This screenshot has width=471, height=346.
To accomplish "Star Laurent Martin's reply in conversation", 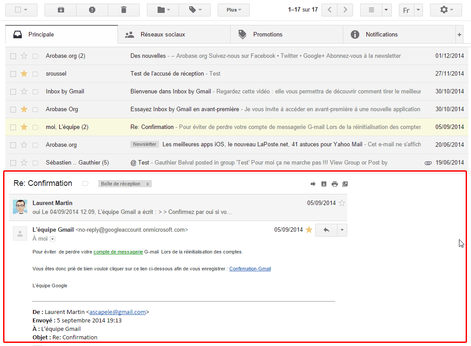I will point(342,203).
